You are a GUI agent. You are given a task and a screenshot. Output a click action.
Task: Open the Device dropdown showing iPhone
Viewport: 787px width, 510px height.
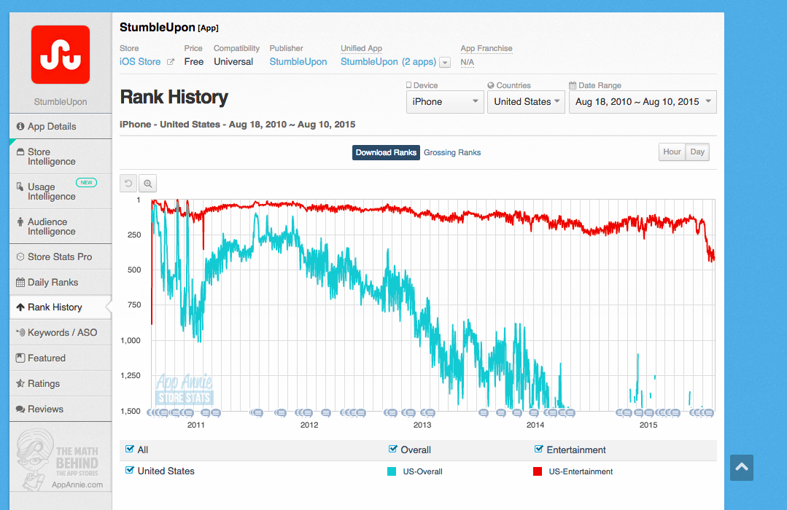[445, 102]
